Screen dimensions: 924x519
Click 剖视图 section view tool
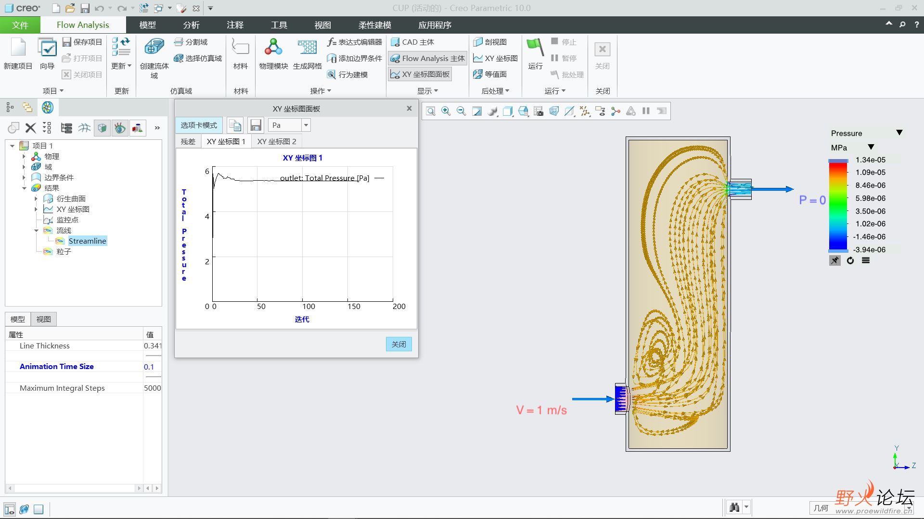(x=490, y=42)
